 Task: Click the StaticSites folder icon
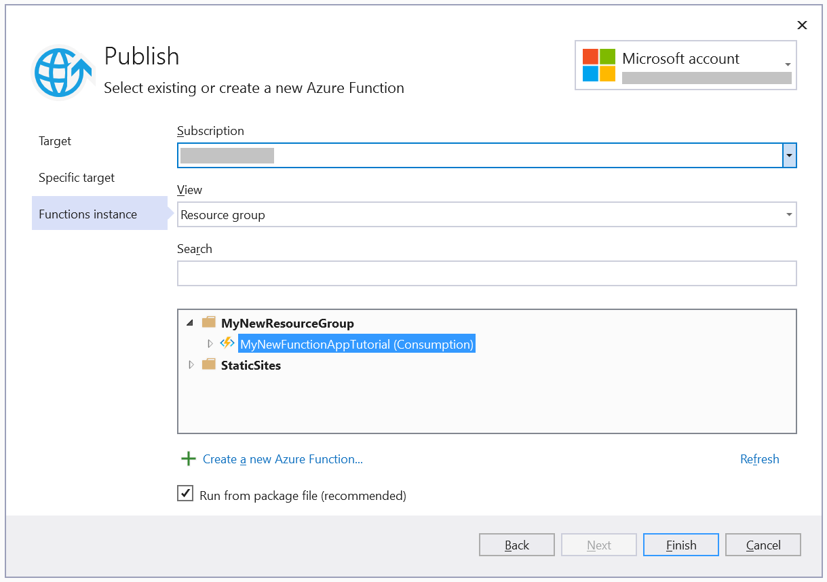pyautogui.click(x=208, y=364)
